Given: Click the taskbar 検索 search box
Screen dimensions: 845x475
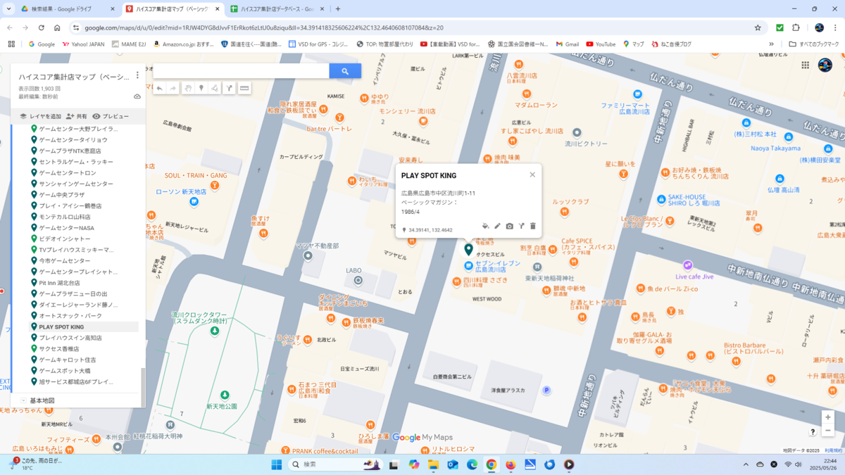Looking at the screenshot, I should tap(334, 464).
